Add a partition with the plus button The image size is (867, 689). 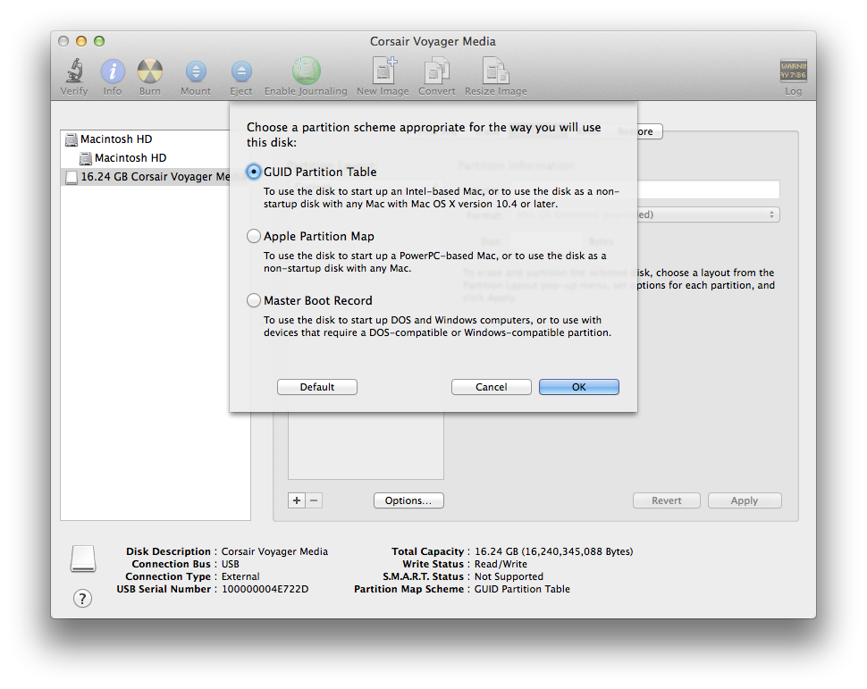coord(297,500)
